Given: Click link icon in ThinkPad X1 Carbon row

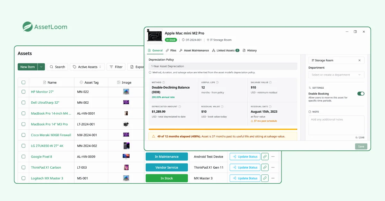Looking at the screenshot, I should click(265, 167).
